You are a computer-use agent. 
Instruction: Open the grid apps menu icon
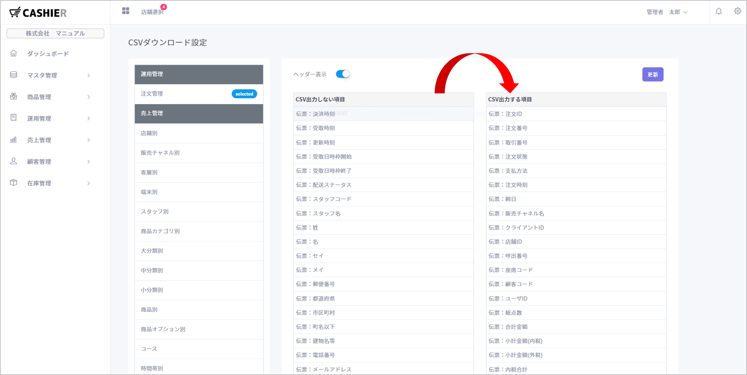pos(126,11)
